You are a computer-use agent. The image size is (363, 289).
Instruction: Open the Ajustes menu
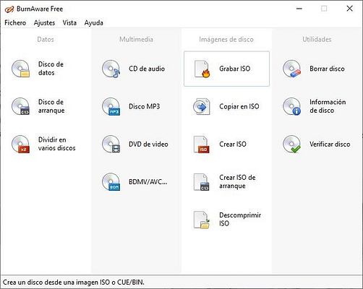[x=44, y=23]
